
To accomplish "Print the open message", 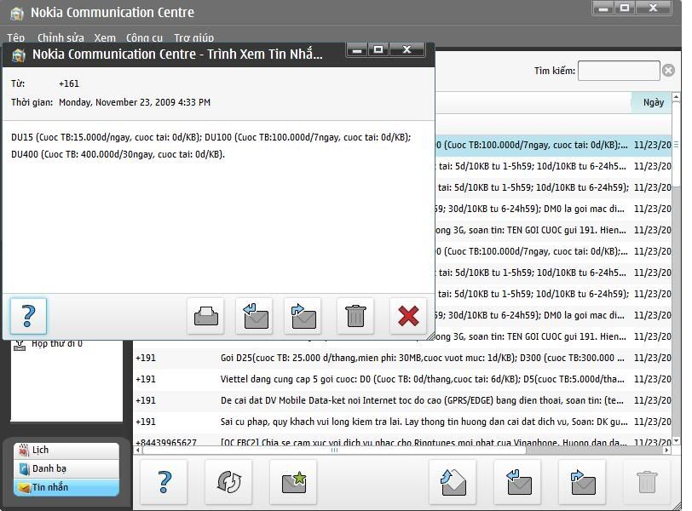I will click(x=205, y=316).
